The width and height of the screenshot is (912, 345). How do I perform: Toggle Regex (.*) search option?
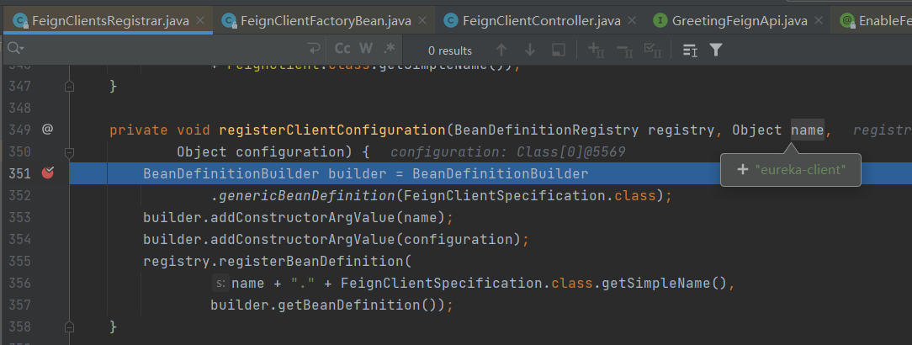(x=389, y=49)
